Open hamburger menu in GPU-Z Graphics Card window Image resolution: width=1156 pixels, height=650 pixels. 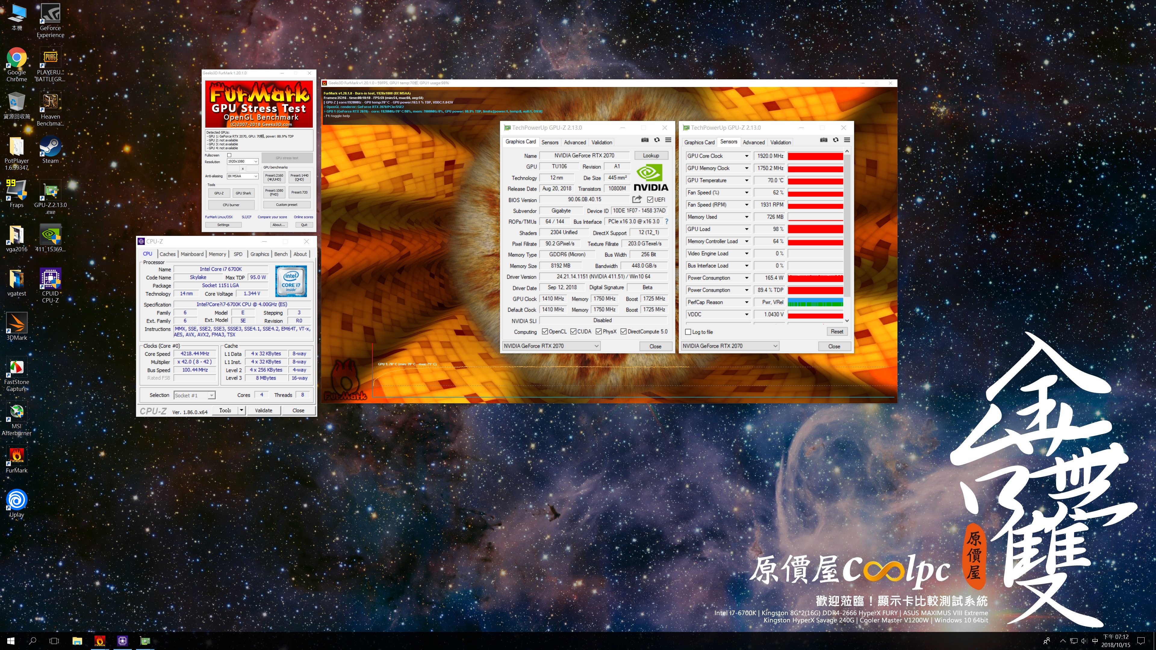click(668, 140)
